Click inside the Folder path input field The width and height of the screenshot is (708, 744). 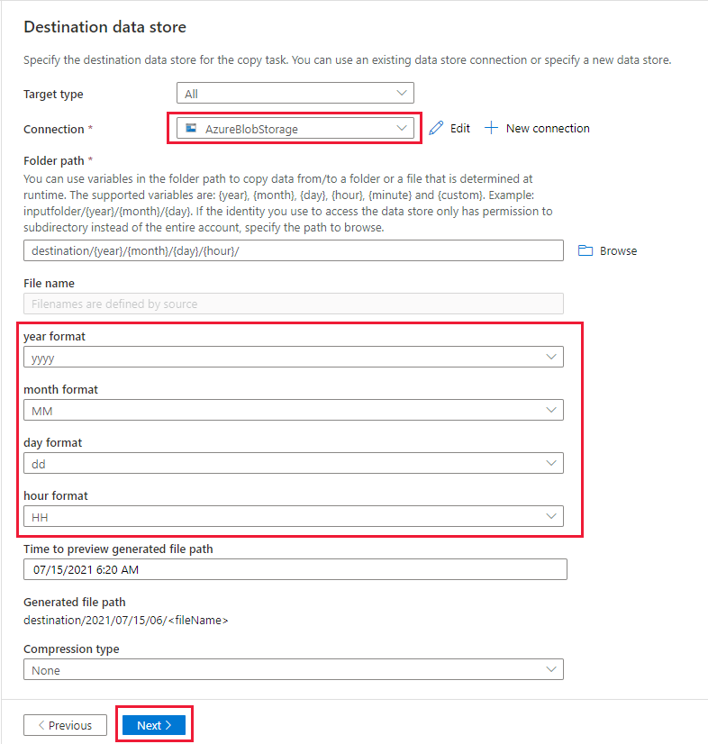point(293,250)
